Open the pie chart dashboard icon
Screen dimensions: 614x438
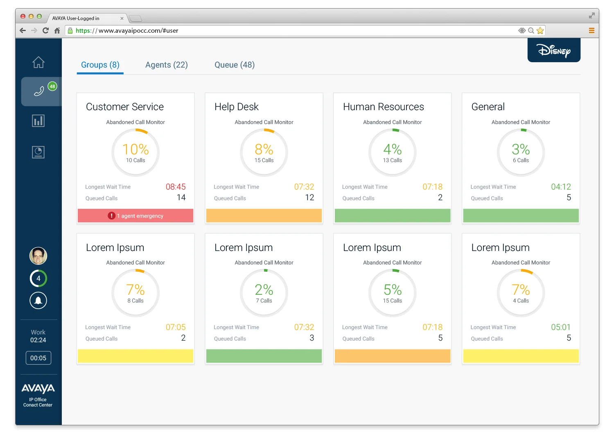tap(38, 152)
